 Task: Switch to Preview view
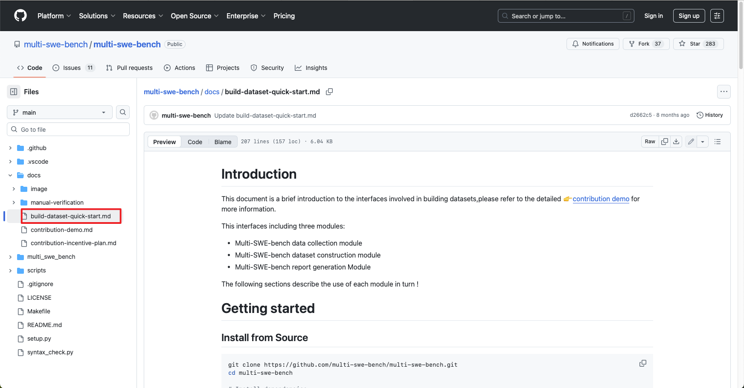point(164,142)
